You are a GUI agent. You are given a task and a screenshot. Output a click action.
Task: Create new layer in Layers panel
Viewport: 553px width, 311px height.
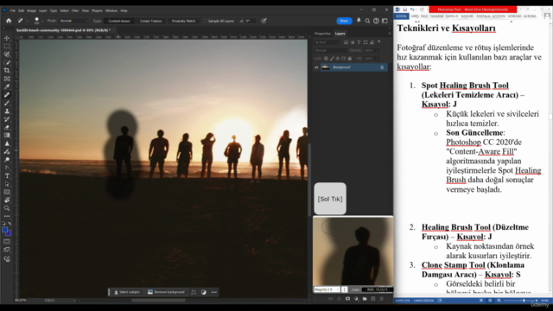click(373, 299)
